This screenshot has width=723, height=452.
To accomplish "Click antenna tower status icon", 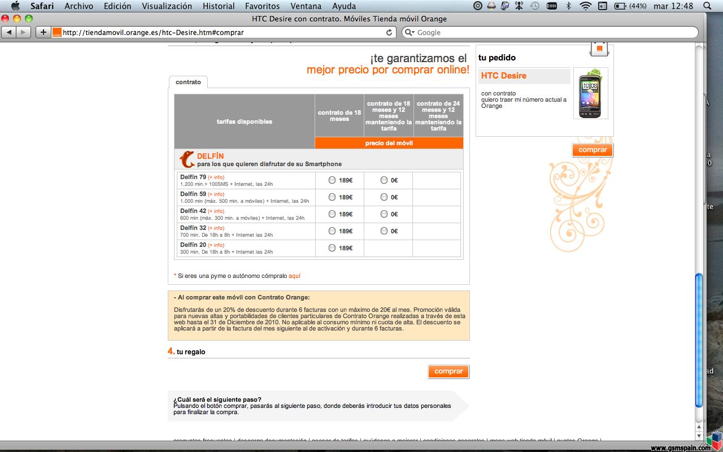I will pos(520,6).
